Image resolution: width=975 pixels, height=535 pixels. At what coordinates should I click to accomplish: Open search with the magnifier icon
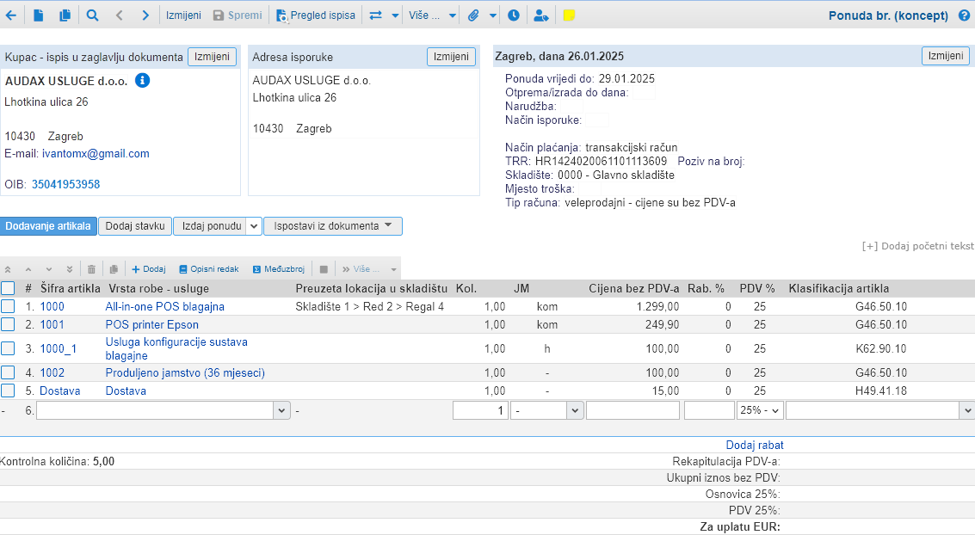(x=92, y=15)
